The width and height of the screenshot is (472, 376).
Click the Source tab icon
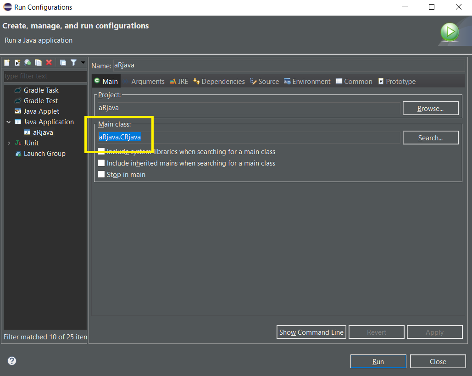click(254, 81)
